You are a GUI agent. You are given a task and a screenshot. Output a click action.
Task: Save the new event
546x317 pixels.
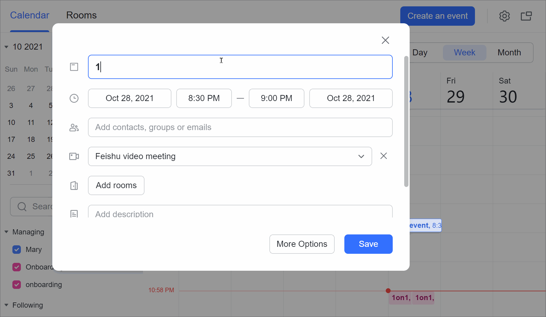click(x=368, y=244)
